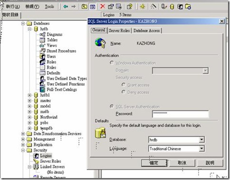This screenshot has width=230, height=180.
Task: Open the Language dropdown
Action: [x=201, y=148]
